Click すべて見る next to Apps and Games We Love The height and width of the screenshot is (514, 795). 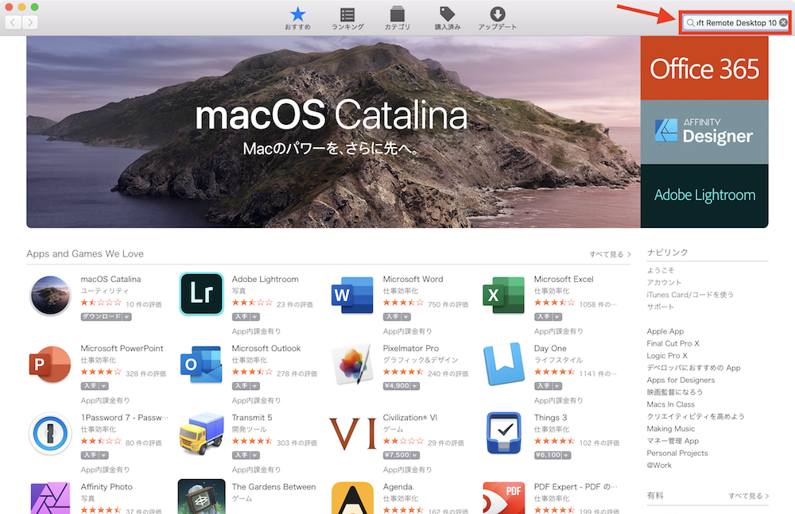(610, 254)
